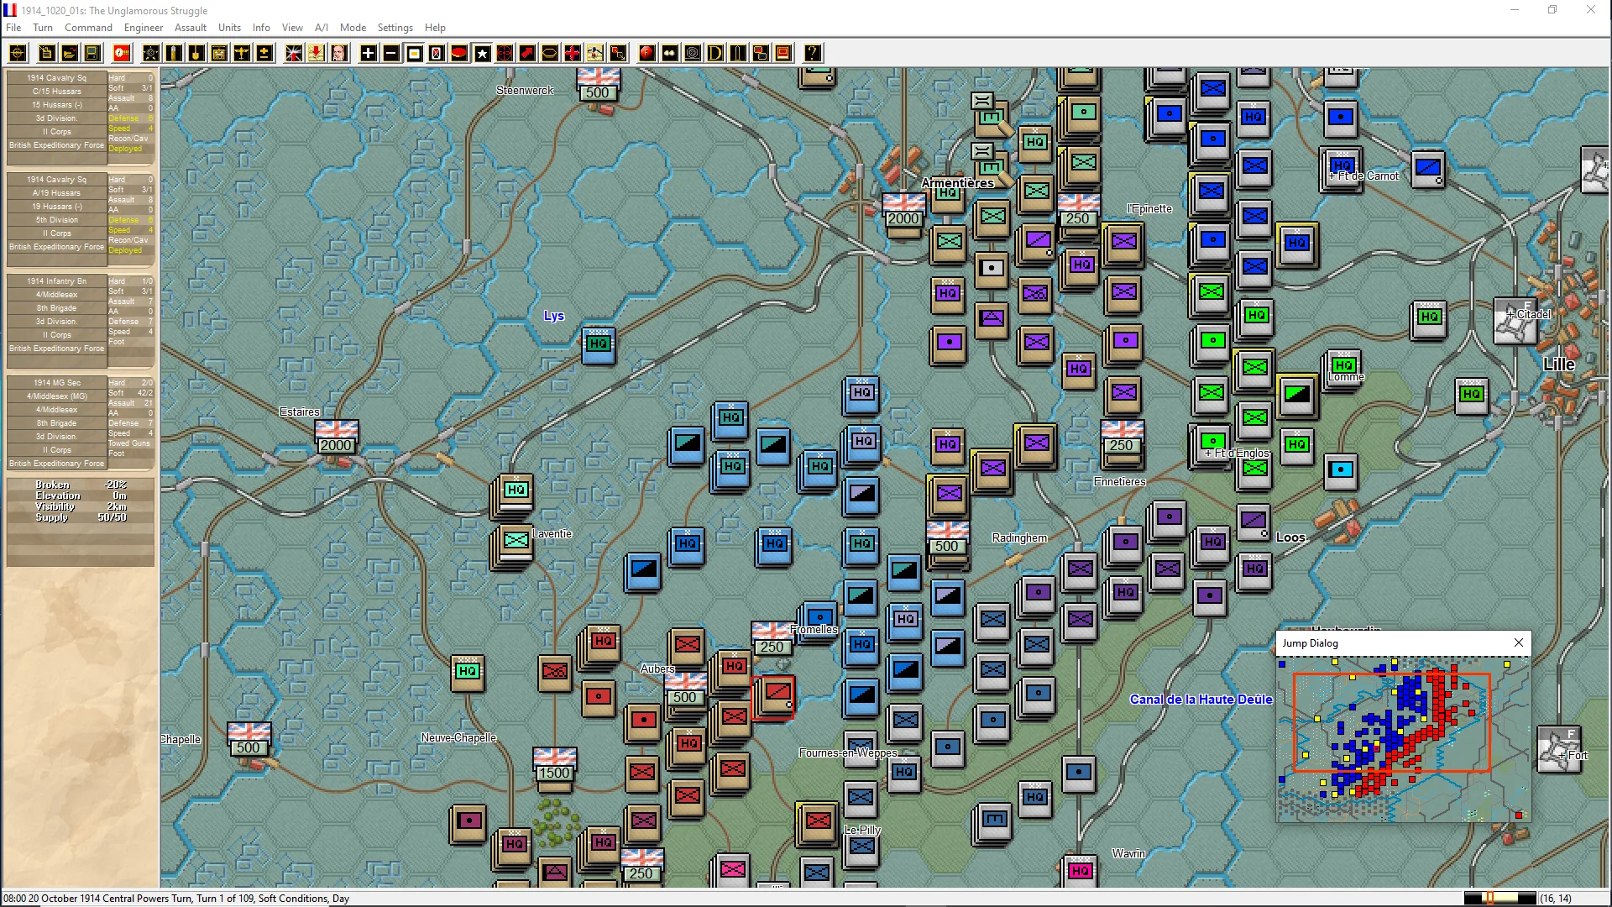This screenshot has height=907, width=1612.
Task: Click the crosshair icon at the toolbar's start
Action: [x=18, y=54]
